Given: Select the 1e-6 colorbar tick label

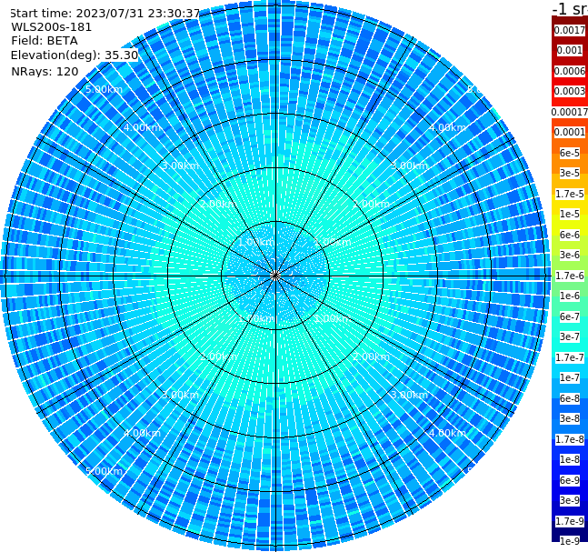Looking at the screenshot, I should [x=570, y=296].
